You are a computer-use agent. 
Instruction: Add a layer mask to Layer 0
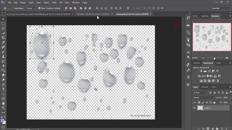(x=208, y=129)
